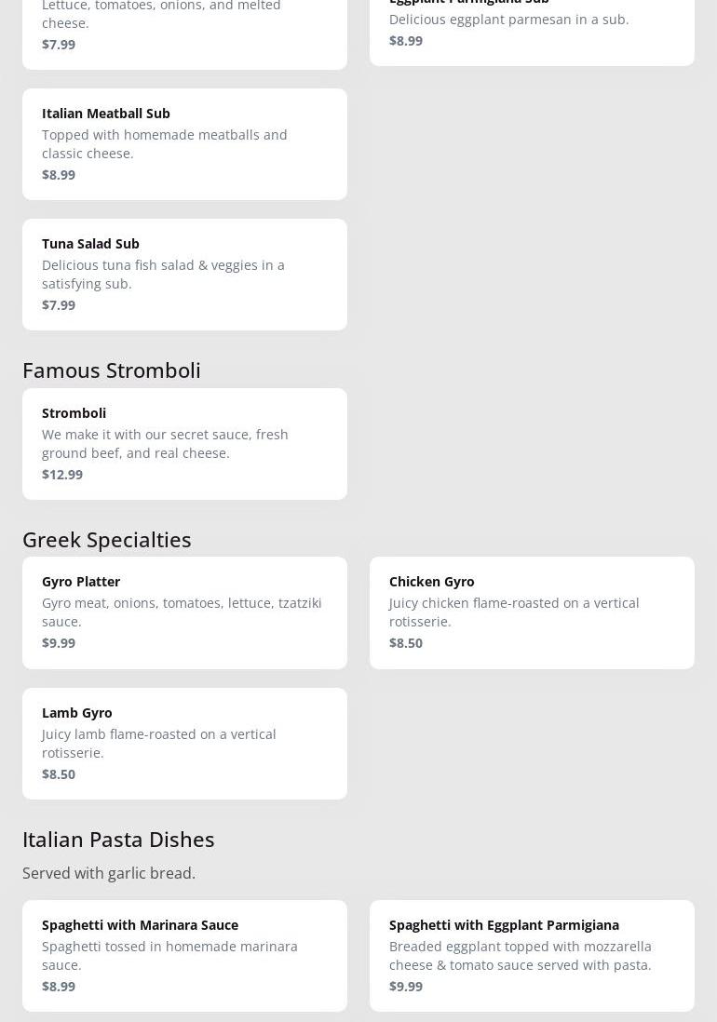Click the $12.99 Stromboli price
The image size is (717, 1022).
tap(62, 475)
